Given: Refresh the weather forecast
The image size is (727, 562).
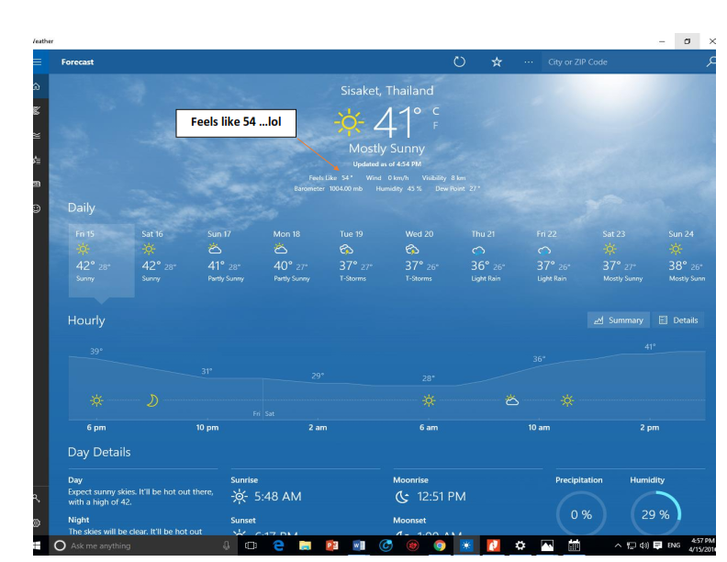Looking at the screenshot, I should point(460,62).
